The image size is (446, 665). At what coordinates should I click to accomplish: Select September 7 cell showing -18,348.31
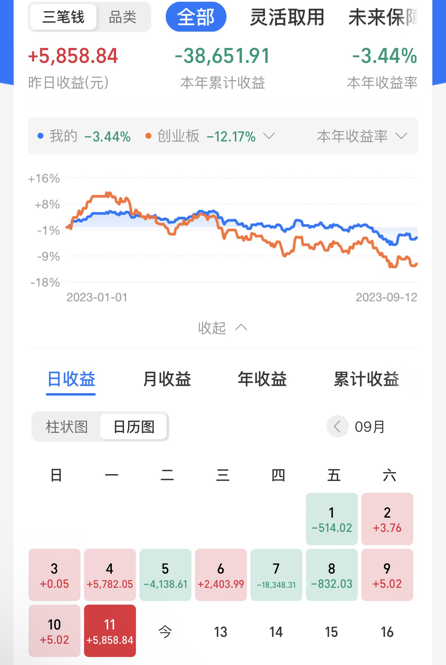click(276, 575)
